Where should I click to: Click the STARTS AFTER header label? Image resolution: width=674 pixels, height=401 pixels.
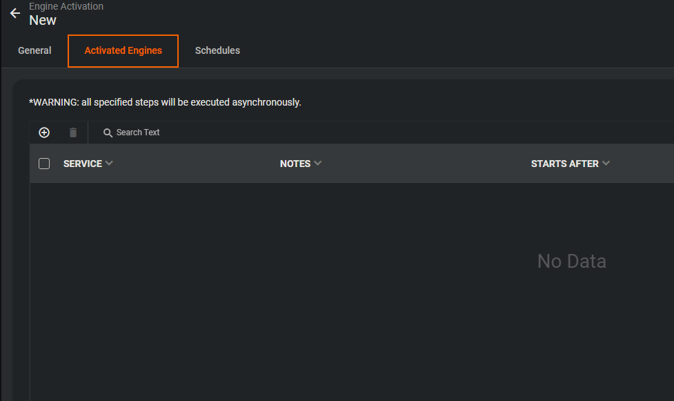564,164
